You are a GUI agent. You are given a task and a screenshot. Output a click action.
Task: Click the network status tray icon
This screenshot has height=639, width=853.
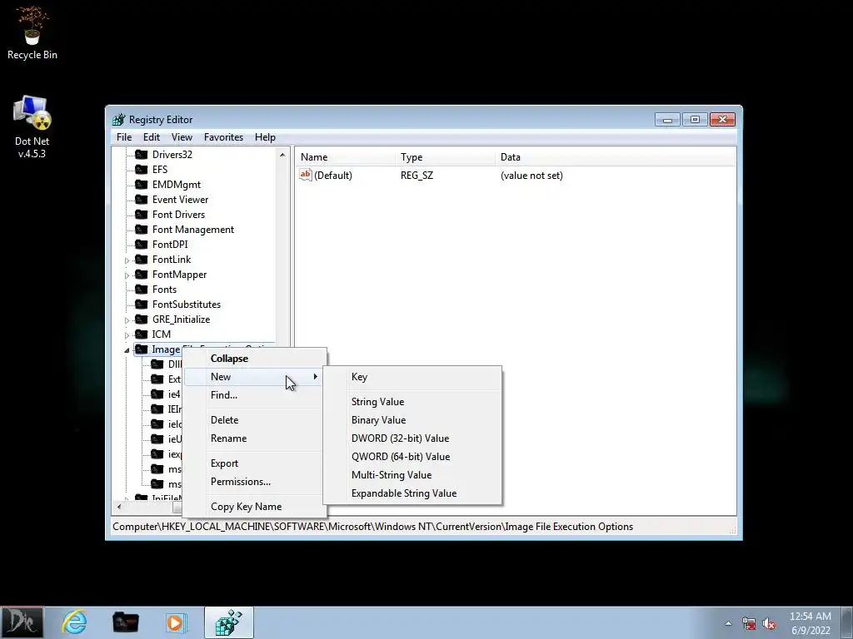pyautogui.click(x=749, y=623)
